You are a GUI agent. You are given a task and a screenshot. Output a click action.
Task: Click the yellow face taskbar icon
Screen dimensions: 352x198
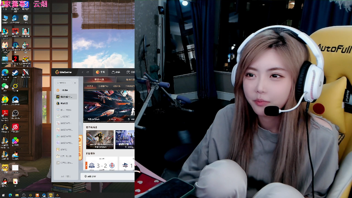coord(51,195)
